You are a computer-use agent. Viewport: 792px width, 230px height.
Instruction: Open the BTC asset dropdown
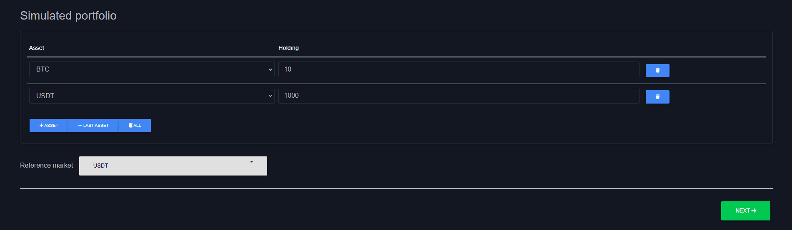tap(152, 69)
